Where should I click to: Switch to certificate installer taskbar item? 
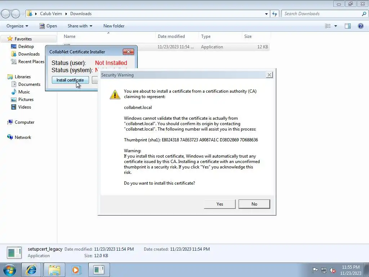pos(99,270)
